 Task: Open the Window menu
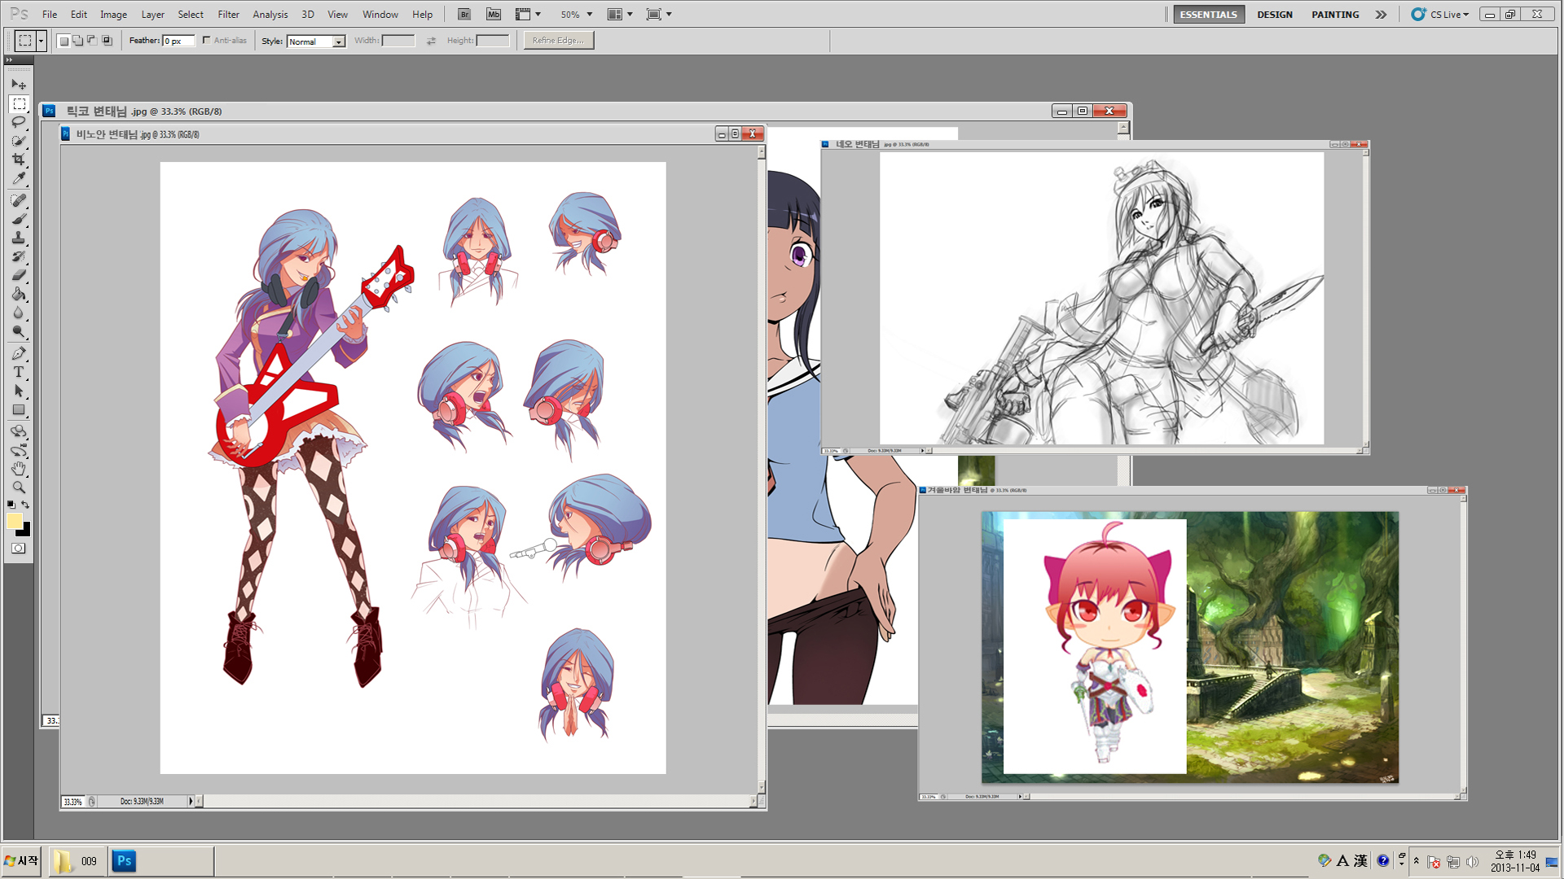380,14
